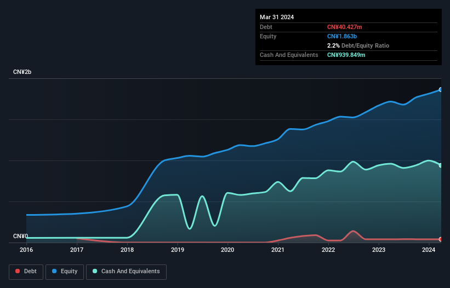Select the 2022 x-axis label

(x=328, y=250)
